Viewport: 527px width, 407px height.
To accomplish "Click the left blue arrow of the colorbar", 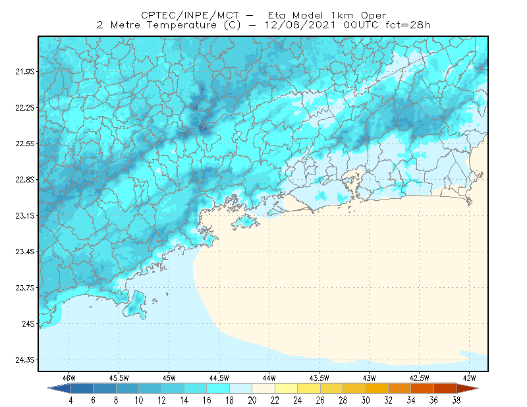I will click(x=59, y=389).
